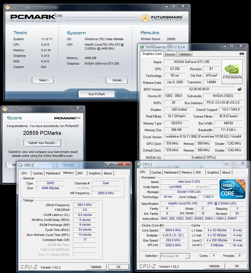Click the Package value Socket 1156 LGA

click(x=189, y=192)
